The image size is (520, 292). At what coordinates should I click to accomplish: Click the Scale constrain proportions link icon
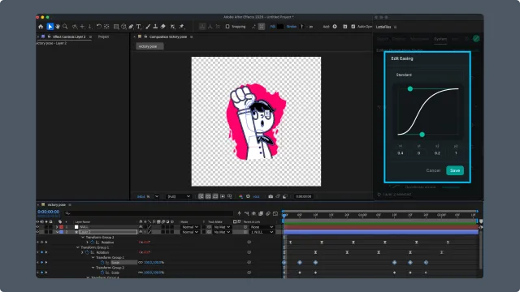pyautogui.click(x=141, y=263)
